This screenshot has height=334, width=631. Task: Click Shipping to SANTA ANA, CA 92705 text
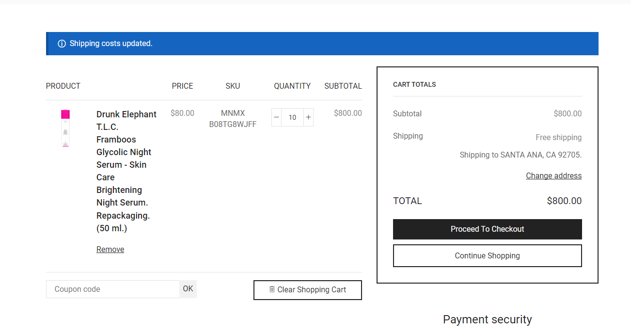(x=521, y=155)
